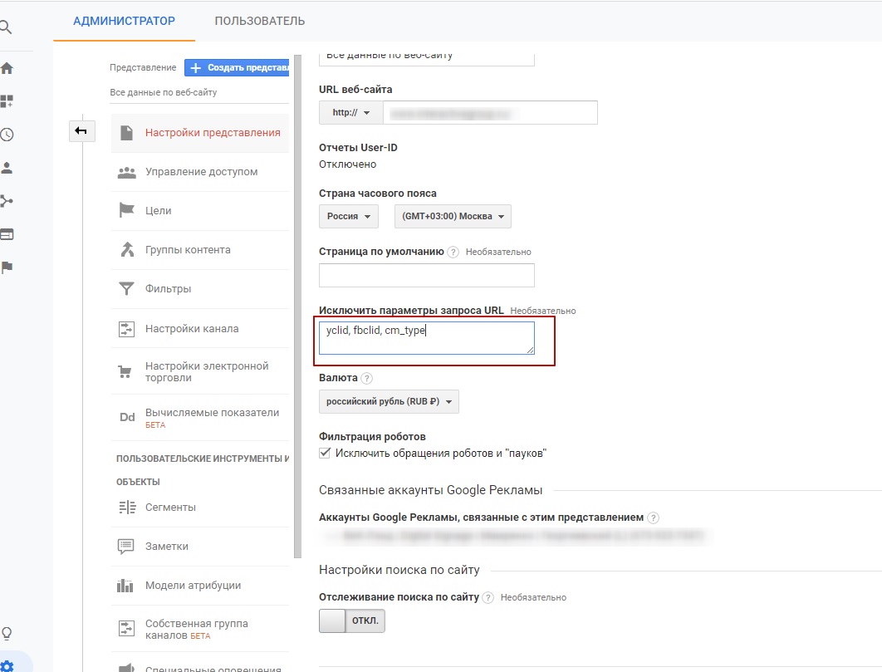Toggle site search tracking switch ОТКЛ.
Viewport: 882px width, 672px height.
tap(352, 620)
